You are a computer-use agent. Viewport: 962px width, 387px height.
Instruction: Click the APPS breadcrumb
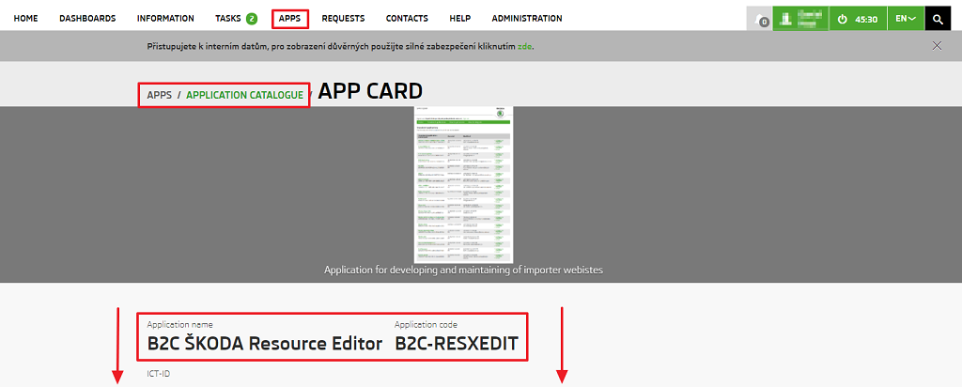coord(160,95)
